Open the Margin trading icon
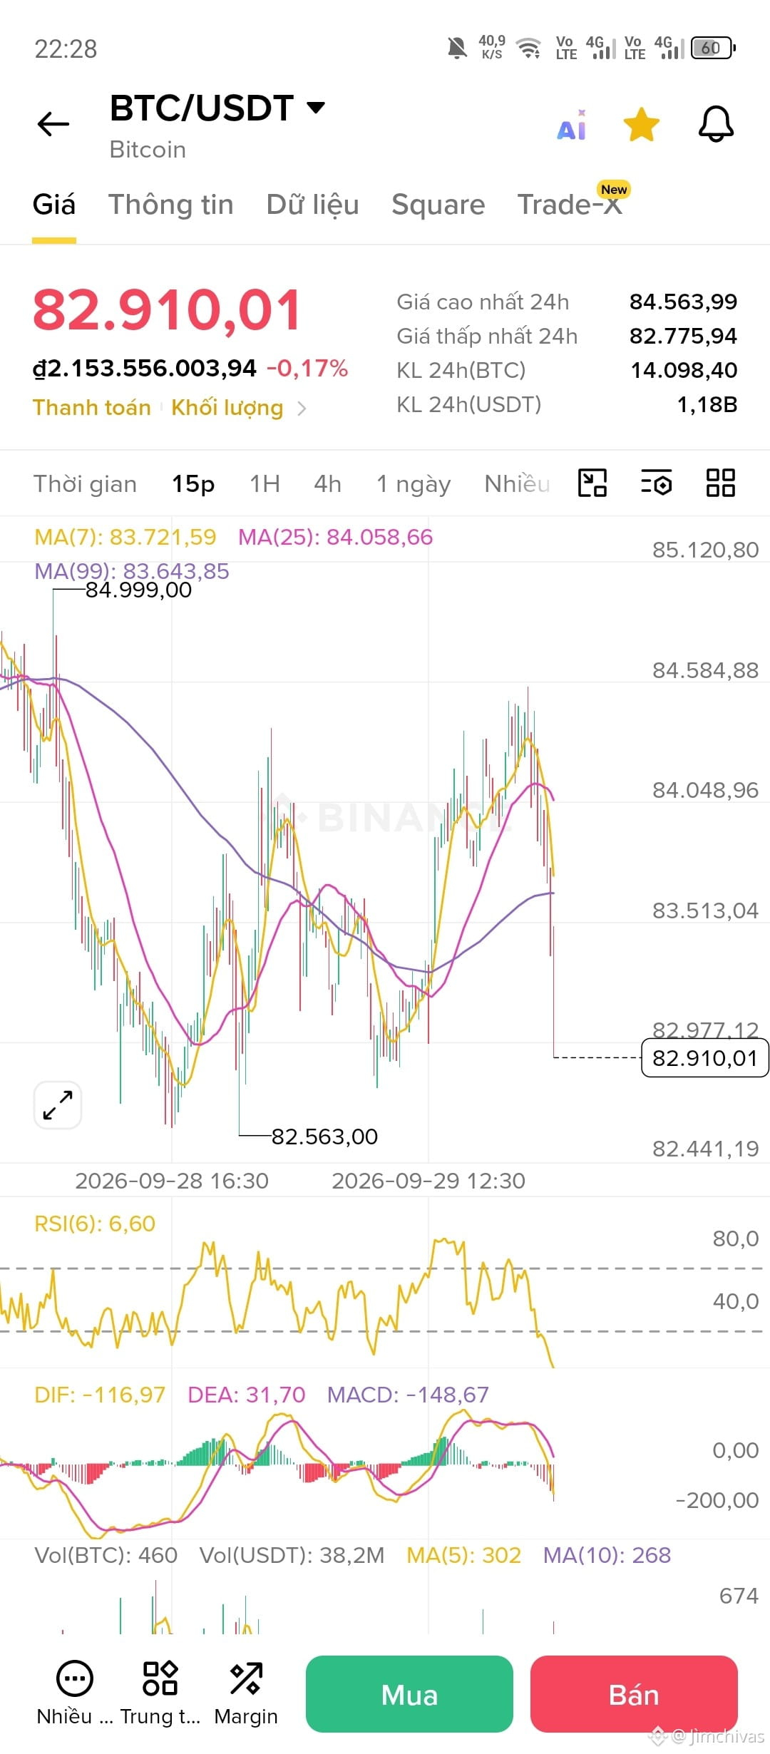This screenshot has height=1754, width=770. tap(246, 1693)
